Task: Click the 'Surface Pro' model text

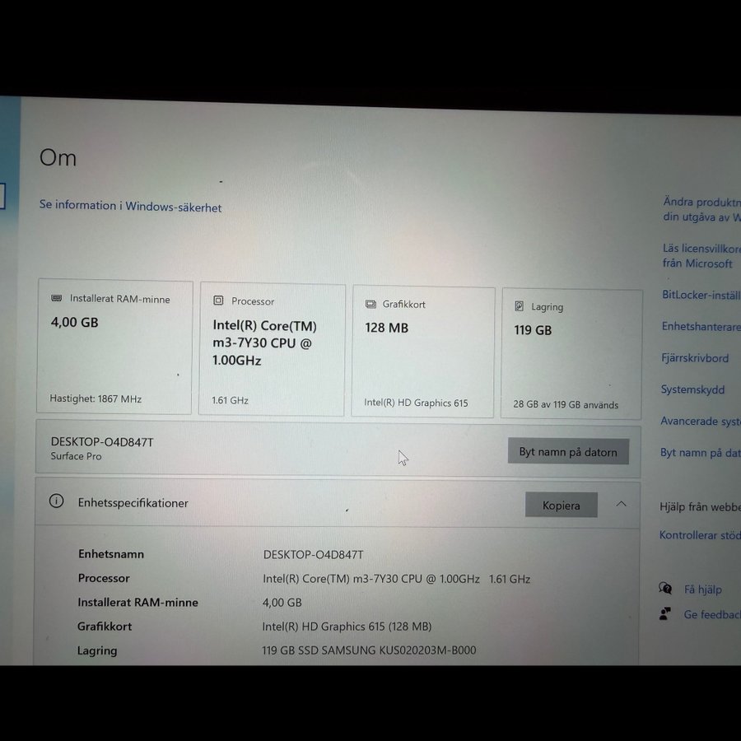Action: [x=76, y=456]
